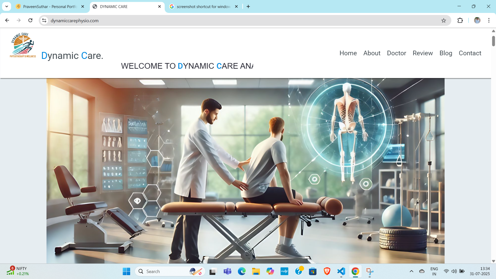The width and height of the screenshot is (496, 279).
Task: Click the taskbar Search box
Action: pyautogui.click(x=170, y=271)
